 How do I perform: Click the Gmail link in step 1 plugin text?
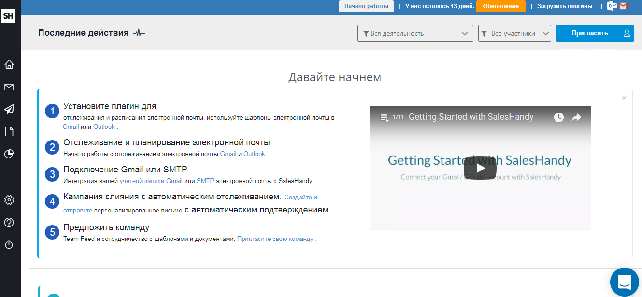pos(71,127)
